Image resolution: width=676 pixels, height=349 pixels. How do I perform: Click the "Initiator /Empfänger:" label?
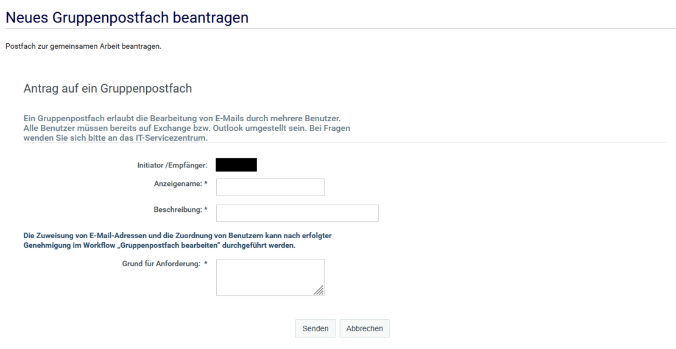pyautogui.click(x=172, y=166)
